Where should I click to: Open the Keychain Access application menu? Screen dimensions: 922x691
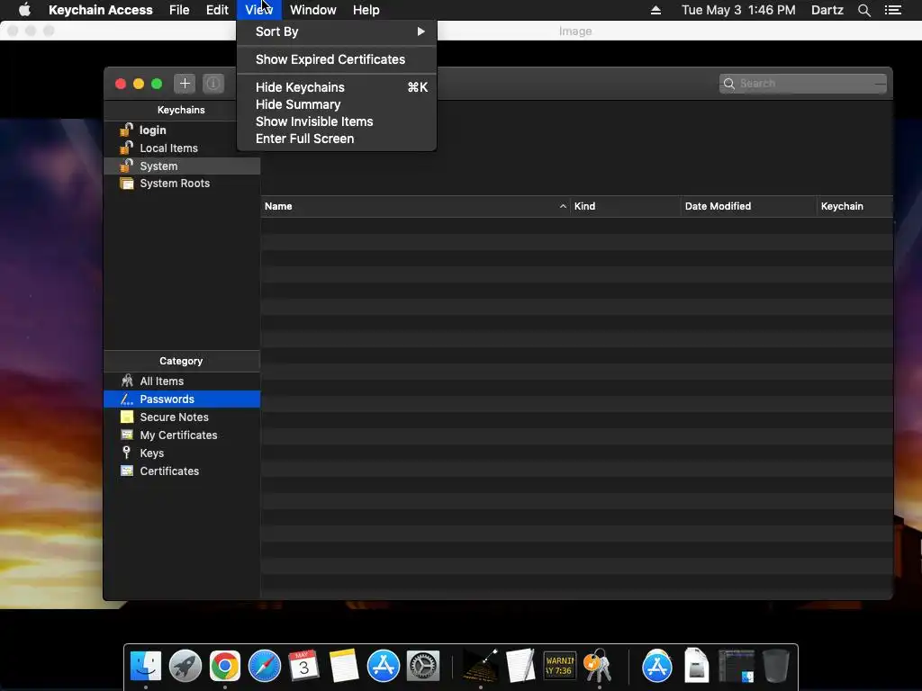pyautogui.click(x=101, y=10)
